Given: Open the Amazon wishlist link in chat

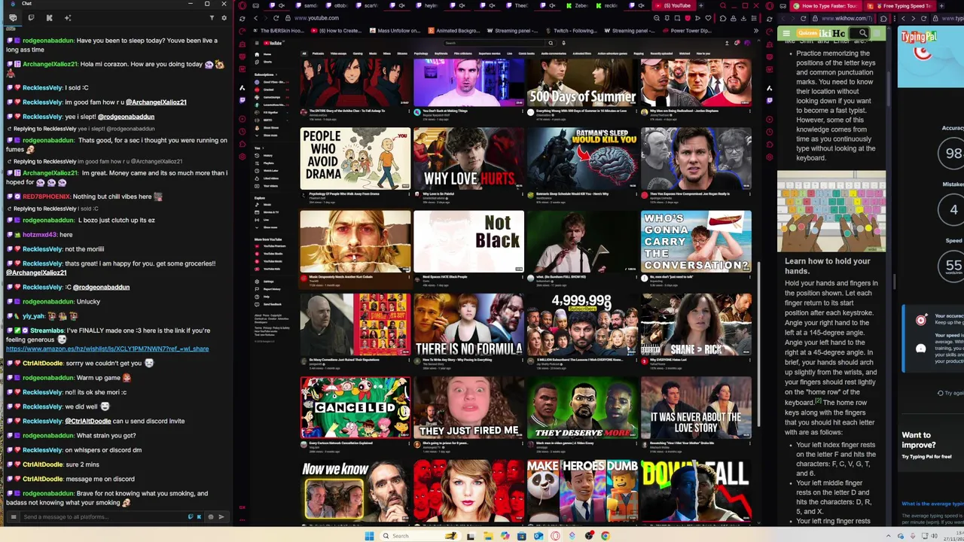Looking at the screenshot, I should click(x=107, y=349).
